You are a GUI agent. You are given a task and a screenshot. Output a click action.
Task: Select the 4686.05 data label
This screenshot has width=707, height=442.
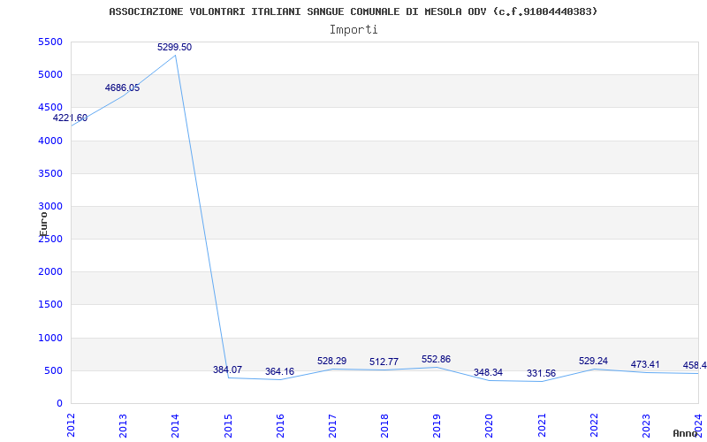(x=122, y=88)
